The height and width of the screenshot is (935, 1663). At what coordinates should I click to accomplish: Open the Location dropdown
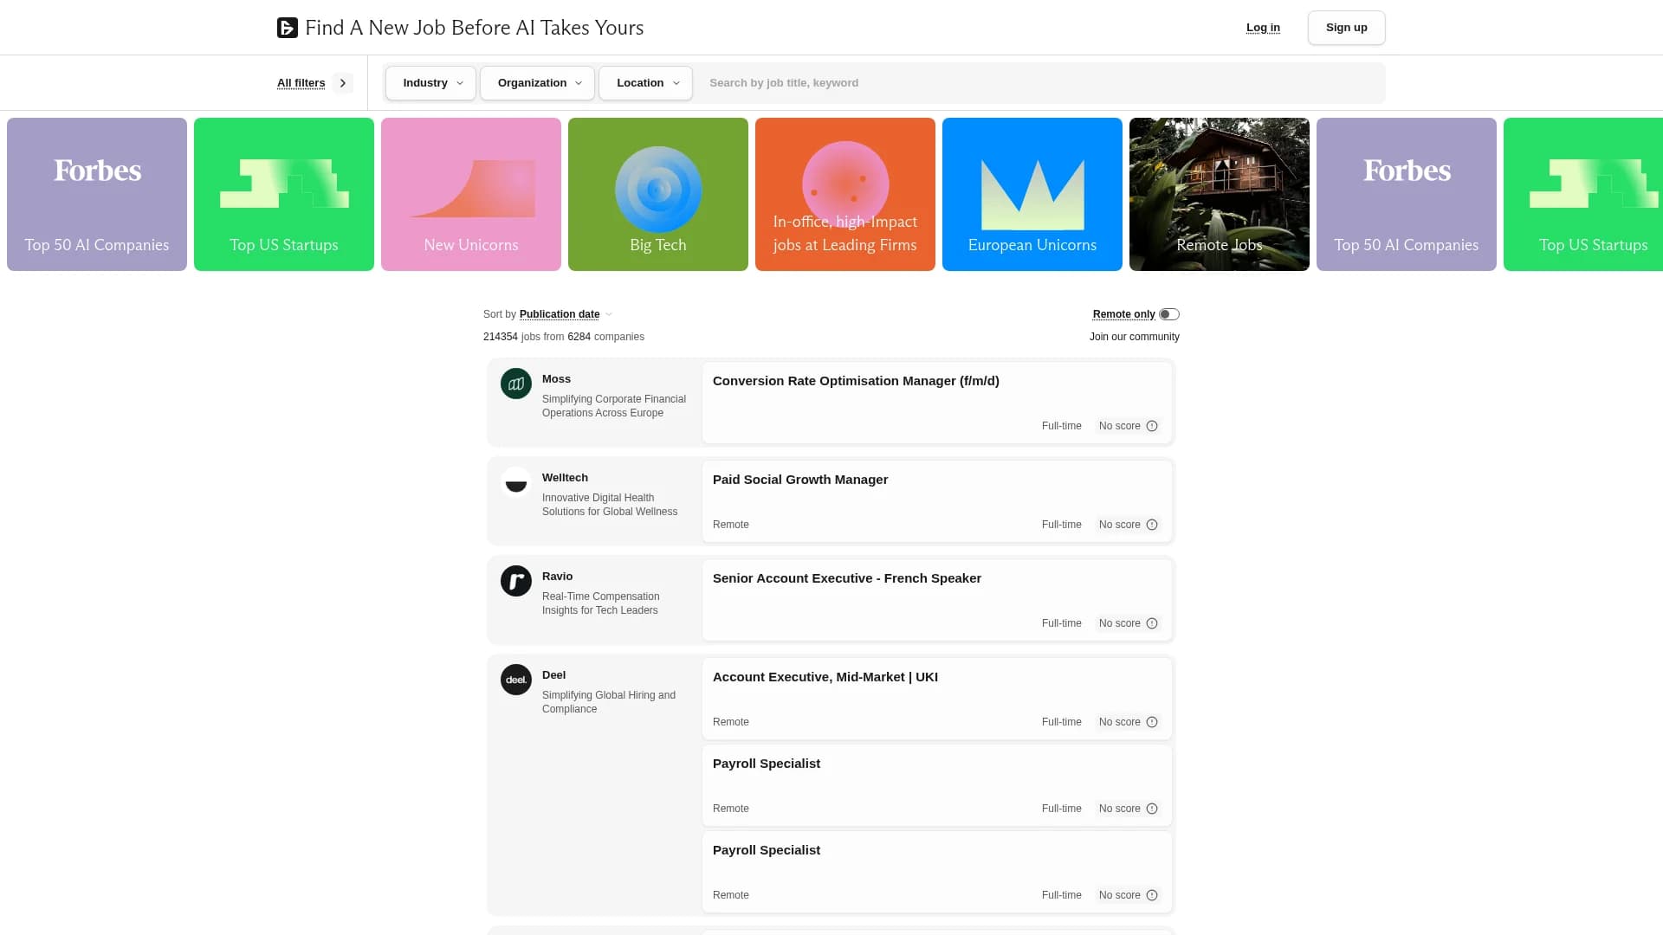pos(645,83)
